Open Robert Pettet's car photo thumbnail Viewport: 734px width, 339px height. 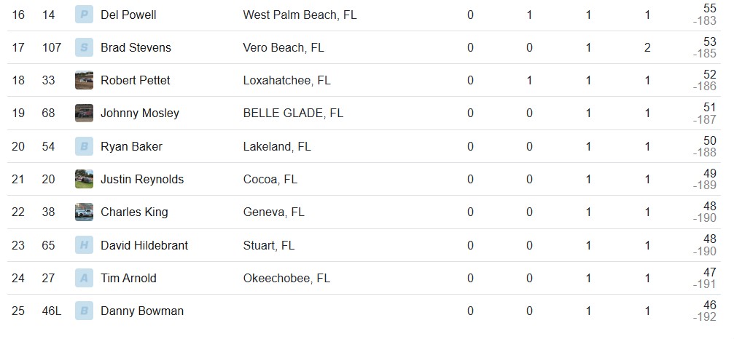(x=84, y=80)
